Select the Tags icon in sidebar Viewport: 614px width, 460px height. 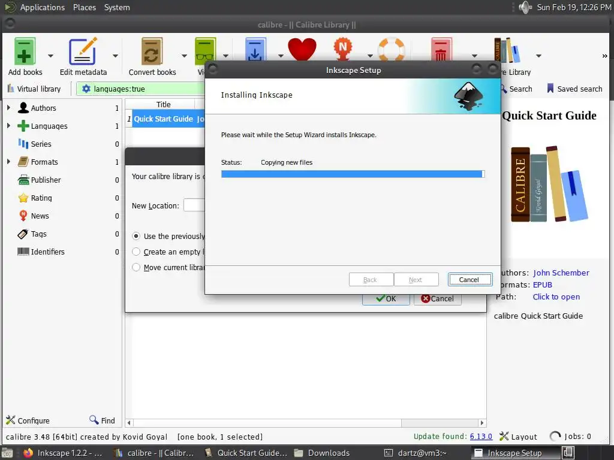pyautogui.click(x=23, y=234)
